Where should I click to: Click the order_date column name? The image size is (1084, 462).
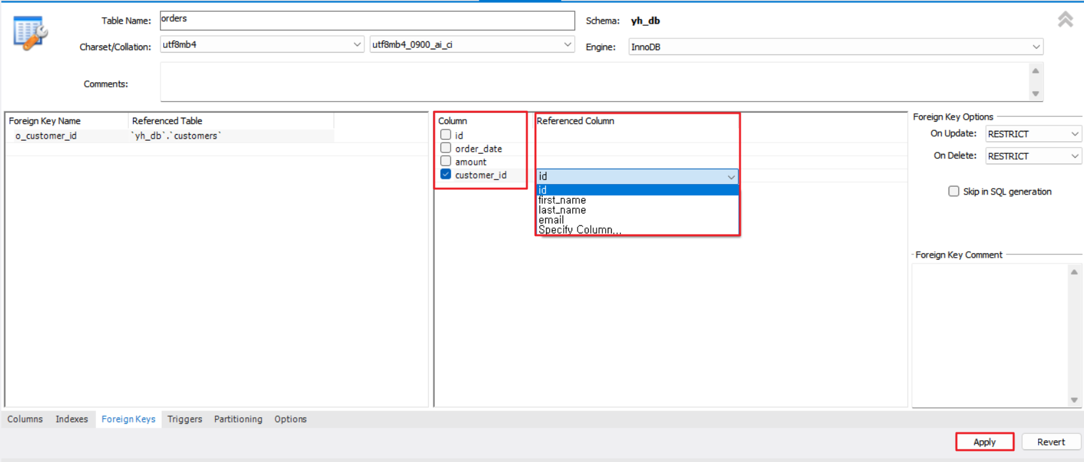478,149
